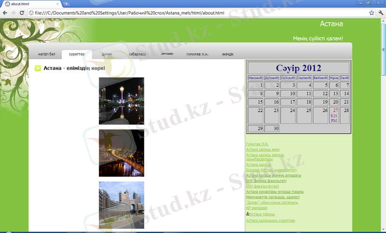Open the 'гумилев л.н.' navigation tab
The width and height of the screenshot is (386, 233).
[197, 54]
